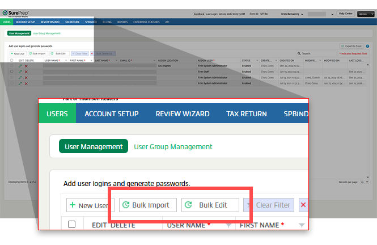Open the API tab in the navigation bar

(x=167, y=22)
